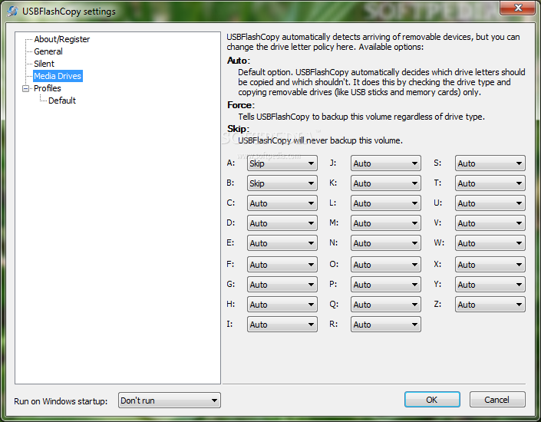
Task: Open drive J: policy dropdown
Action: (x=386, y=163)
